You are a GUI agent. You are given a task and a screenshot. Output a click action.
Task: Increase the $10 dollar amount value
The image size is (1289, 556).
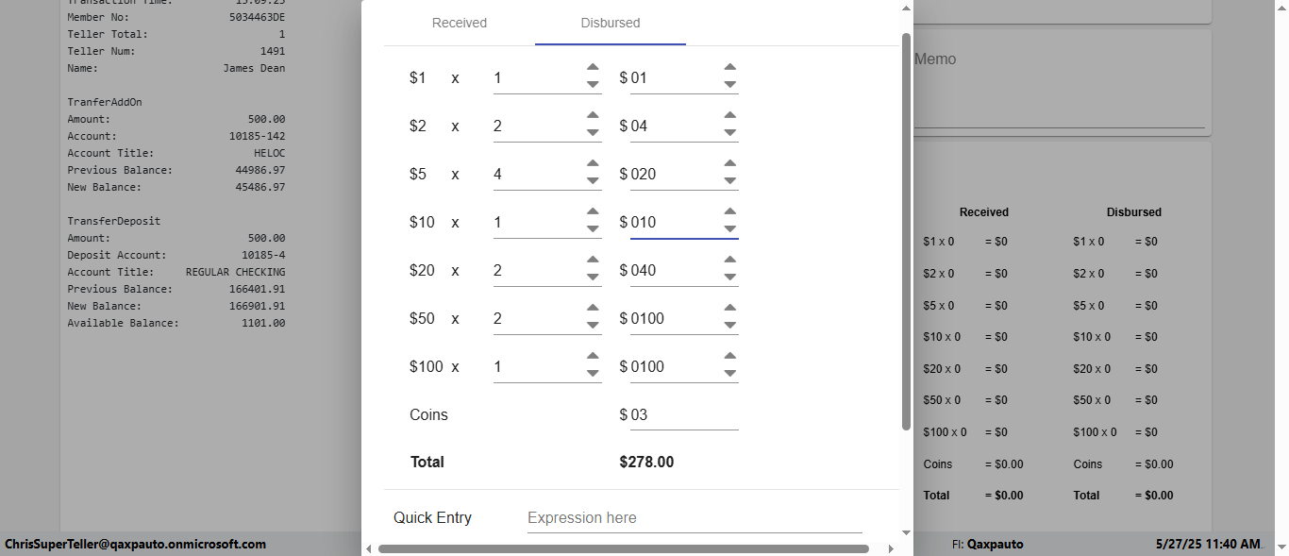(x=729, y=212)
